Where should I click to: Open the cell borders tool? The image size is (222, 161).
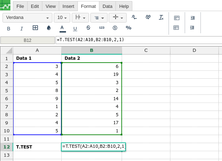point(35,28)
